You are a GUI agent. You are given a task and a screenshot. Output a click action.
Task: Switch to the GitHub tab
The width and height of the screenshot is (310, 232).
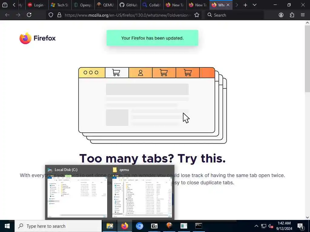(129, 5)
